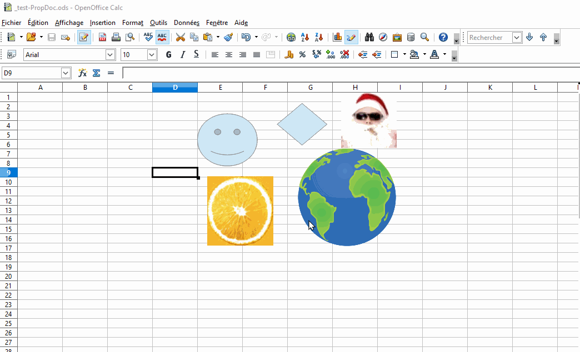The height and width of the screenshot is (352, 580).
Task: Add a decimal place
Action: click(x=331, y=55)
